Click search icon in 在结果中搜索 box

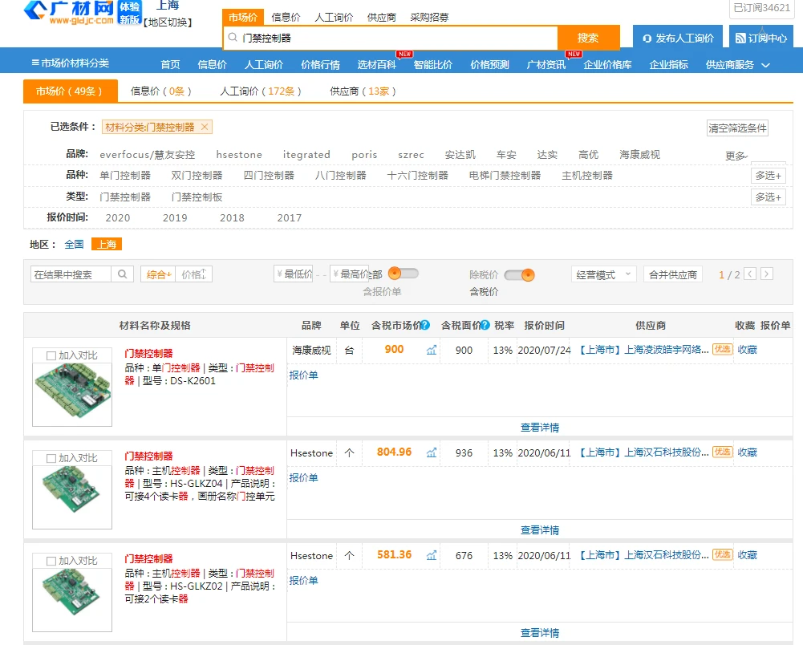pos(123,274)
